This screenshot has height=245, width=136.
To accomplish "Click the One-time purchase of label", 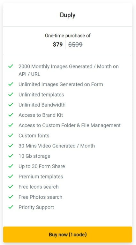I will pyautogui.click(x=68, y=36).
